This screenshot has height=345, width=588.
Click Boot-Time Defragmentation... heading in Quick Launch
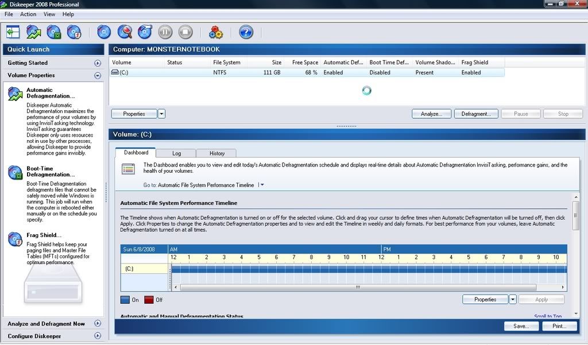point(51,172)
